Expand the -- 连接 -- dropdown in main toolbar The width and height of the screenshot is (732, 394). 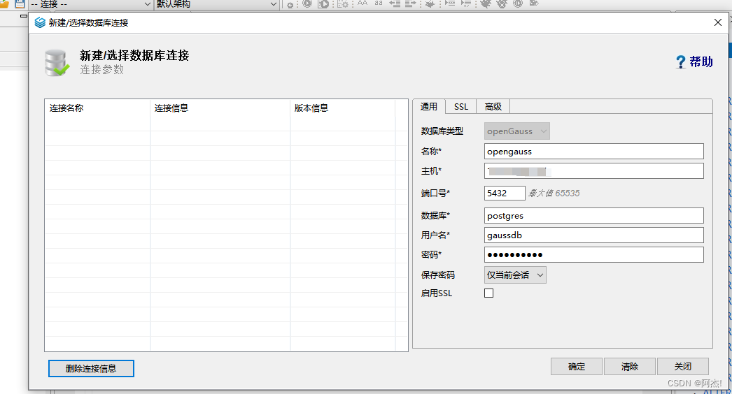click(x=90, y=4)
